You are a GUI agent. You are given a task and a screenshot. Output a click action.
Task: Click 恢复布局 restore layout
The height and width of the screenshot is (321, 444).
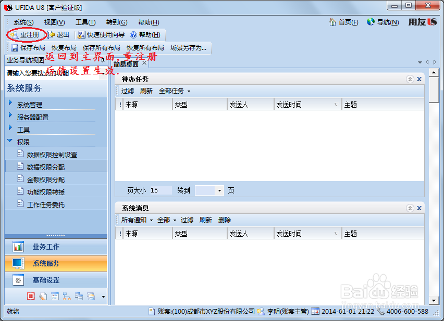click(64, 48)
